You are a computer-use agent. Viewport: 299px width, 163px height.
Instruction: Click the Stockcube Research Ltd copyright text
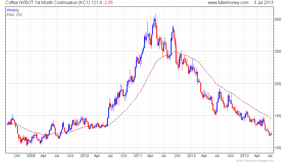(254, 161)
